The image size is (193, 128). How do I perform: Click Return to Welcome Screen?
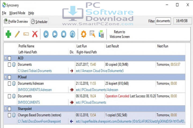click(120, 34)
